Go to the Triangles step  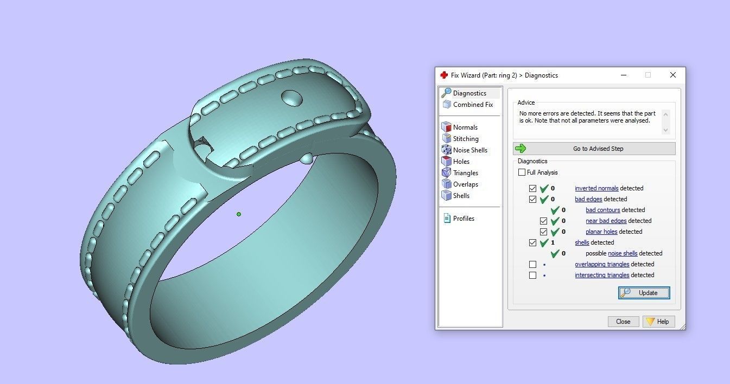point(466,173)
